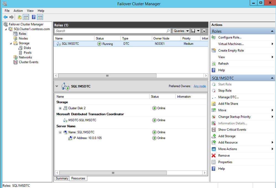Select Cluster Events in the tree
This screenshot has width=276, height=188.
28,62
